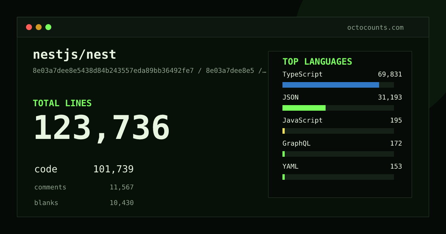The image size is (446, 234).
Task: Click the TOTAL LINES heading
Action: point(62,103)
